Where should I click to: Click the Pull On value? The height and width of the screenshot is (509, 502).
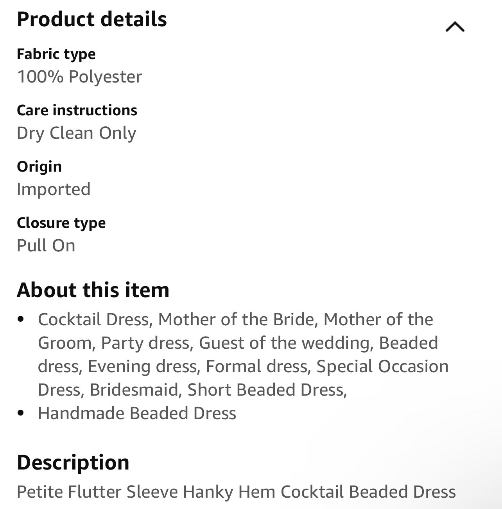pos(46,246)
